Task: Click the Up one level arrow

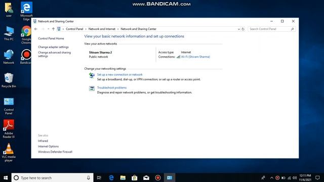Action: [x=53, y=29]
